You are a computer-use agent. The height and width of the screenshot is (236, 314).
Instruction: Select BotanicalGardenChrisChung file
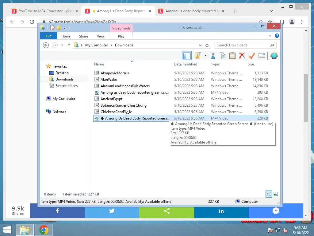click(181, 105)
